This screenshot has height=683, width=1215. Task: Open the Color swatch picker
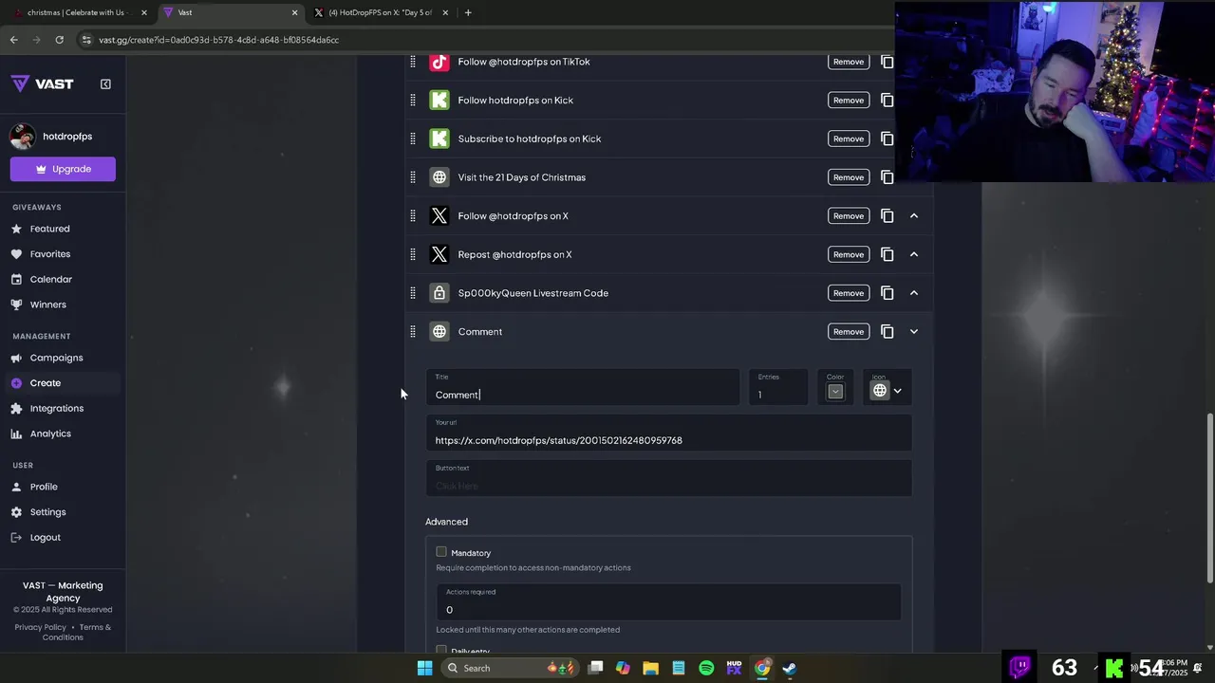click(x=835, y=391)
